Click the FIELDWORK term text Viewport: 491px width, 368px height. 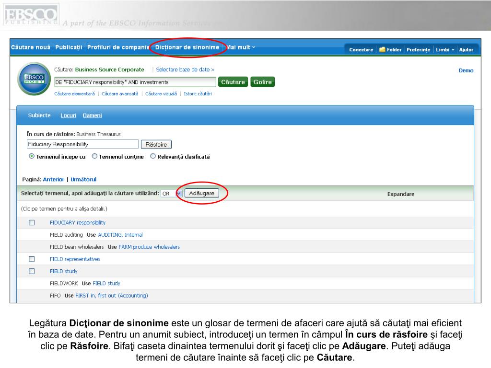click(x=64, y=283)
